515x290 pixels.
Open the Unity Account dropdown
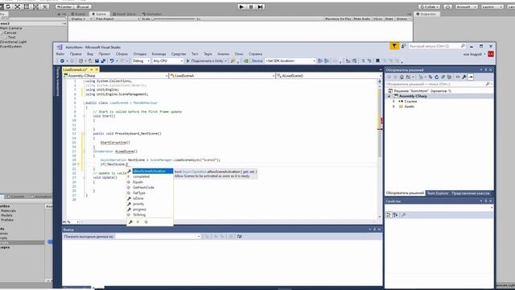(466, 6)
